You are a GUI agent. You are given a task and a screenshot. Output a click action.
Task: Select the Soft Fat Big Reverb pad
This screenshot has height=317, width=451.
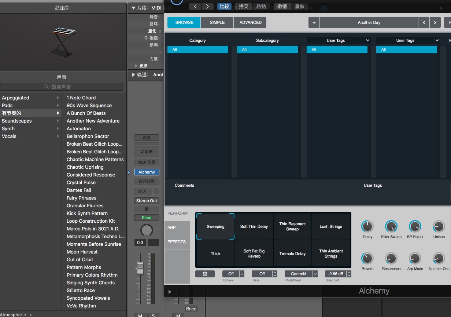pyautogui.click(x=254, y=254)
